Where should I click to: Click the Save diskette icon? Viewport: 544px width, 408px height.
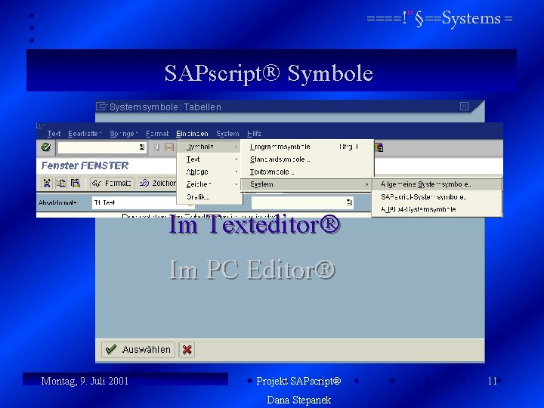pyautogui.click(x=169, y=147)
